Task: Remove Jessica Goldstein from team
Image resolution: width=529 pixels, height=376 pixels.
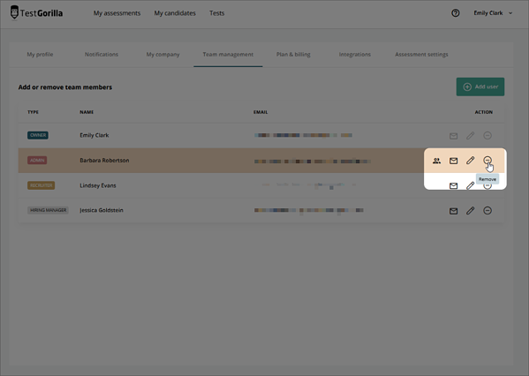Action: click(487, 210)
